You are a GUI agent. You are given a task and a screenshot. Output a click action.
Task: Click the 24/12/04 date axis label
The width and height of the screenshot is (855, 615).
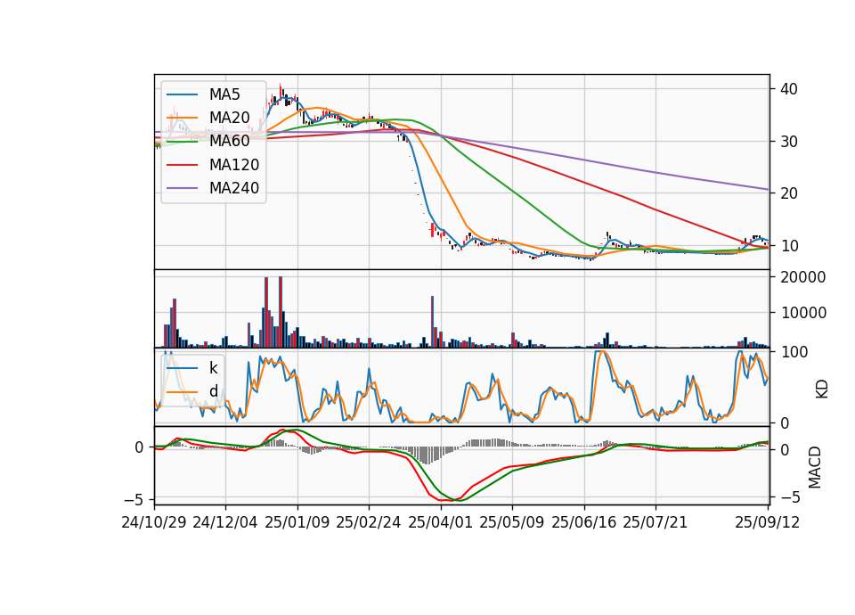coord(225,522)
